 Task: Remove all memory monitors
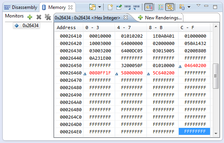[x=48, y=17]
